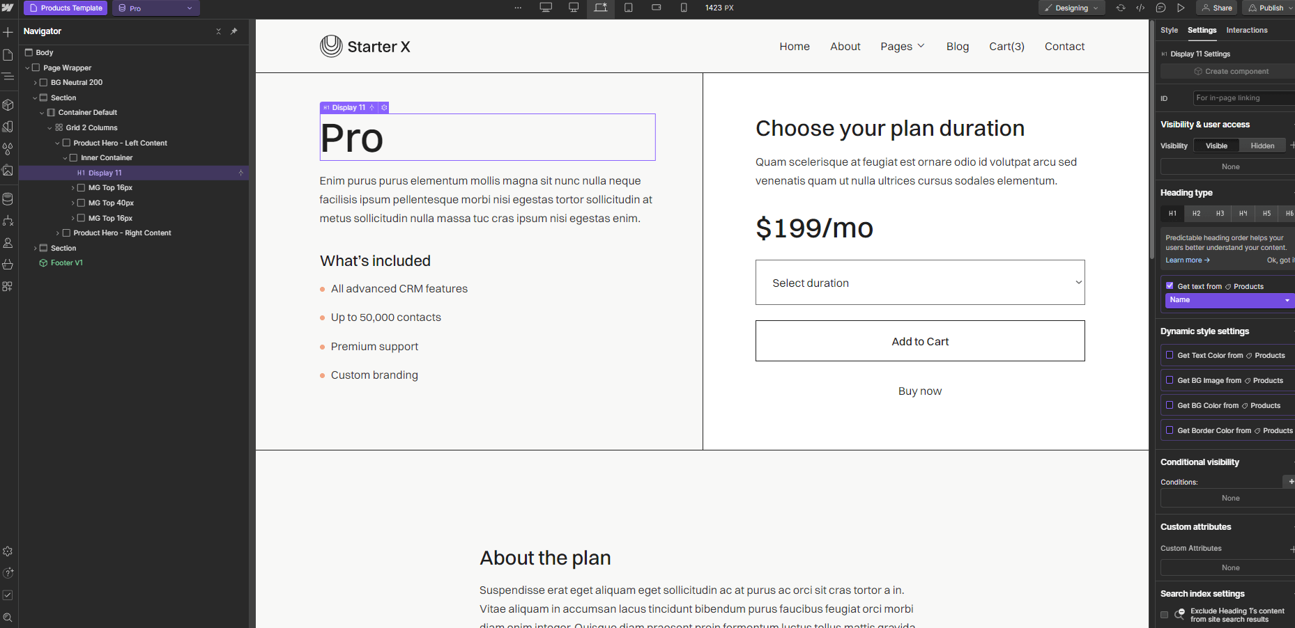Image resolution: width=1295 pixels, height=628 pixels.
Task: Switch to tablet breakpoint preview
Action: [628, 8]
